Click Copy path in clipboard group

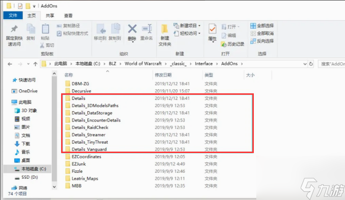[68, 26]
